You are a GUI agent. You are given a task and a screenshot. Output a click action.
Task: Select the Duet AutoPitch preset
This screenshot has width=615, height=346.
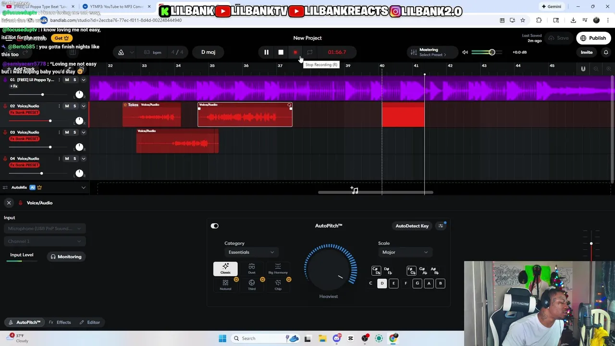(252, 269)
